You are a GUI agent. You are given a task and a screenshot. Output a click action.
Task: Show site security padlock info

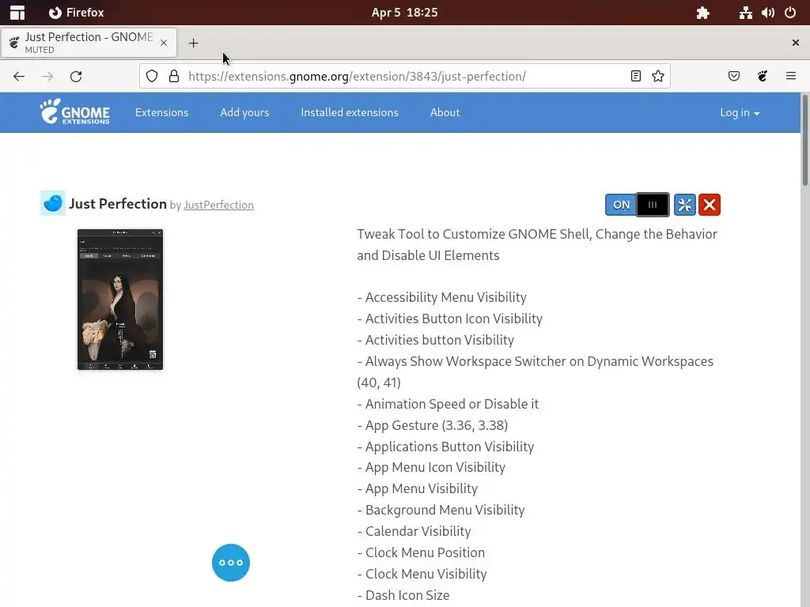tap(174, 77)
